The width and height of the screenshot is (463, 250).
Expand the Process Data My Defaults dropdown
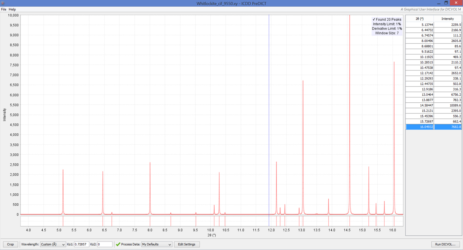[156, 244]
